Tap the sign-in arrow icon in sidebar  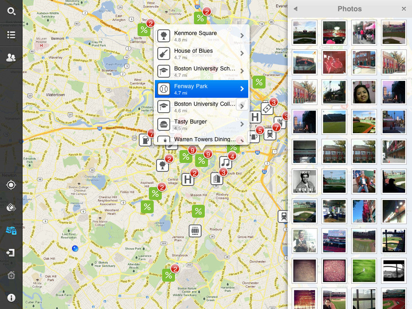click(x=11, y=253)
